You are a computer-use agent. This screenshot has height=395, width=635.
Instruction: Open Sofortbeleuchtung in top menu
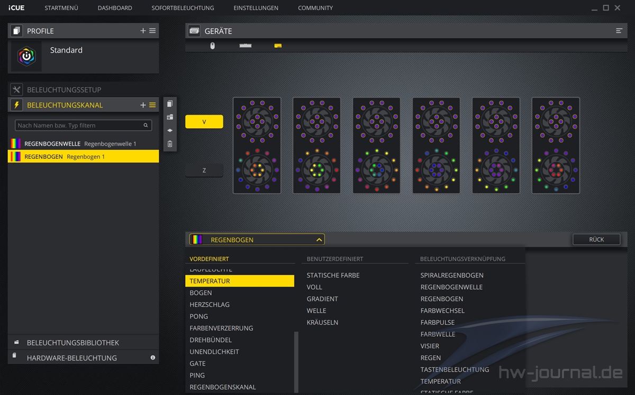click(x=183, y=8)
